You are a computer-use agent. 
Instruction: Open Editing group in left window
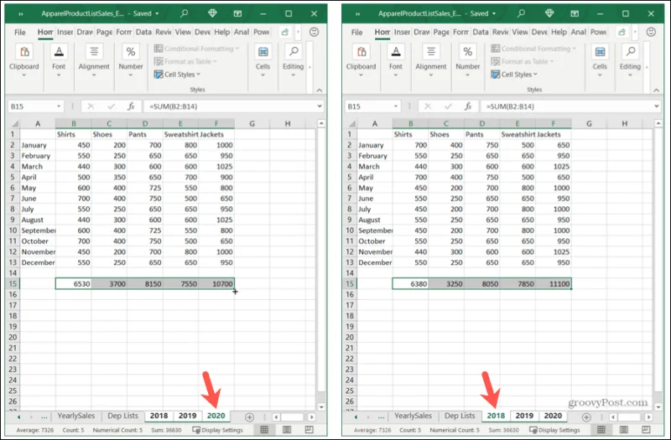[x=293, y=60]
